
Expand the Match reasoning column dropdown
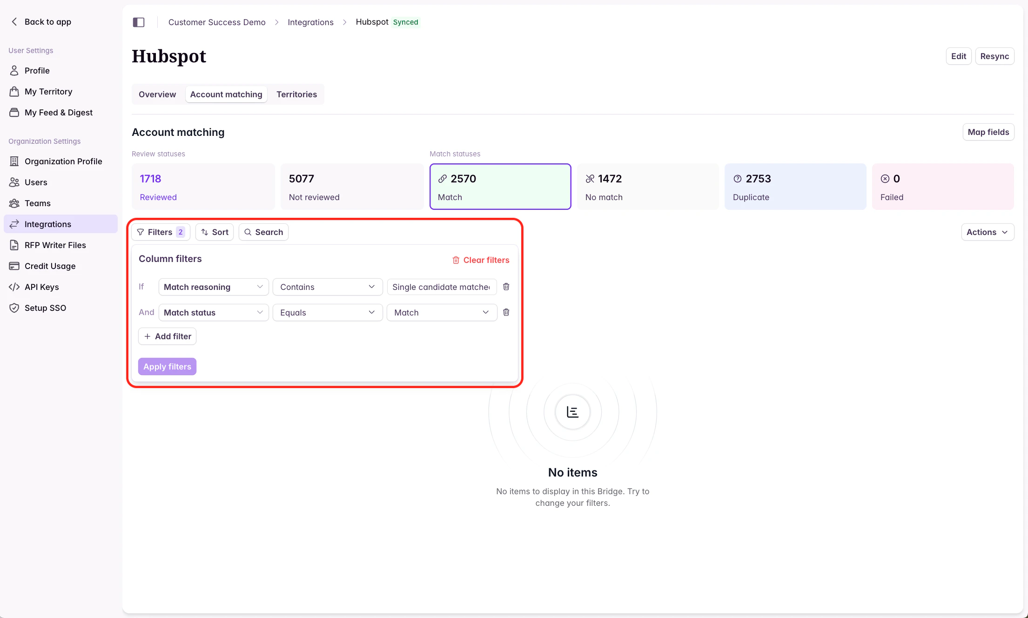click(x=214, y=287)
